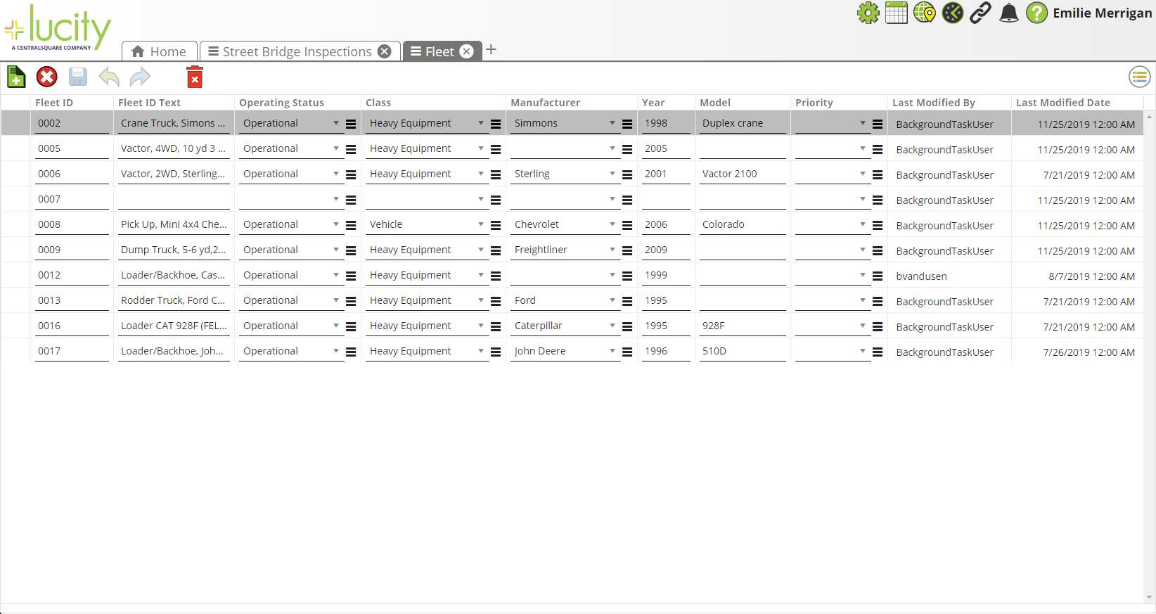Click the help question mark icon
Screen dimensions: 1156x614
pyautogui.click(x=1037, y=13)
